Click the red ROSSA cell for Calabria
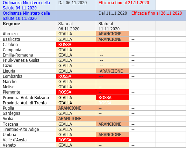This screenshot has height=148, width=186. click(x=76, y=45)
